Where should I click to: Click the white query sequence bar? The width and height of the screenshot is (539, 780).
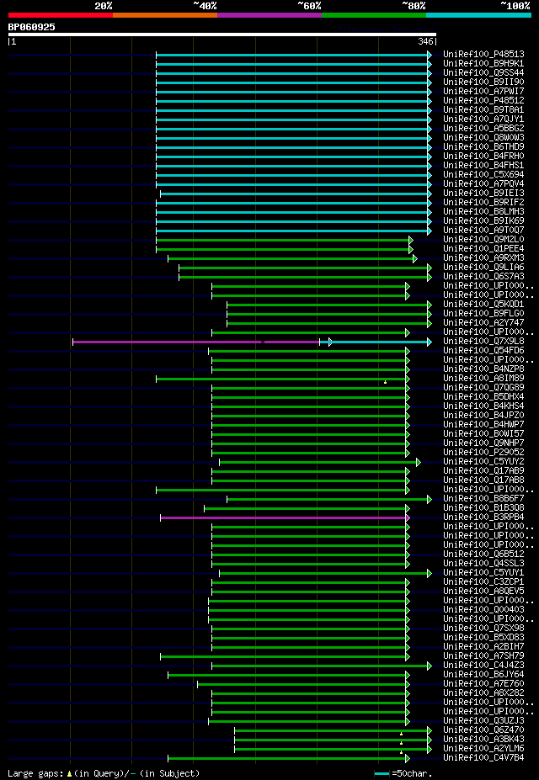222,34
